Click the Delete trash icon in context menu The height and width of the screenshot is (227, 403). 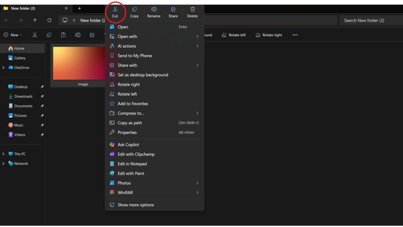pos(192,9)
